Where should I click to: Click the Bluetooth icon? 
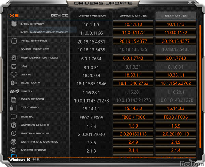pyautogui.click(x=14, y=83)
